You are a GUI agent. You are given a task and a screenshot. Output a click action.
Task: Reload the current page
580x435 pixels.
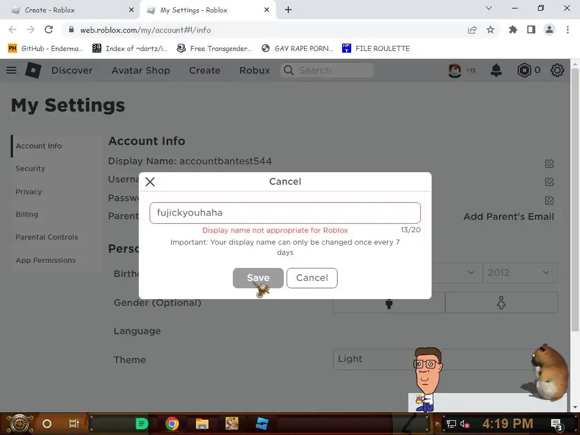pos(49,29)
